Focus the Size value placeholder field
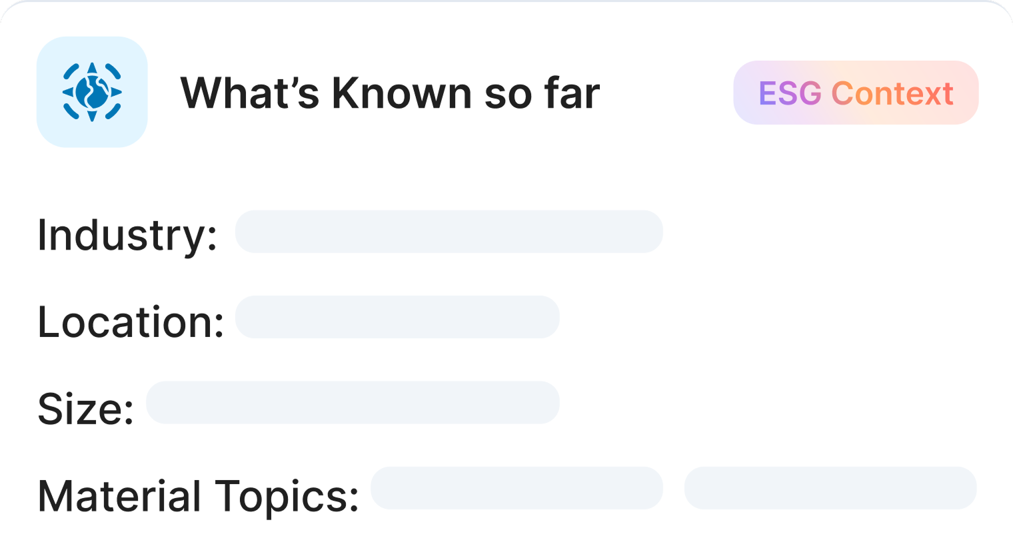 pos(353,402)
